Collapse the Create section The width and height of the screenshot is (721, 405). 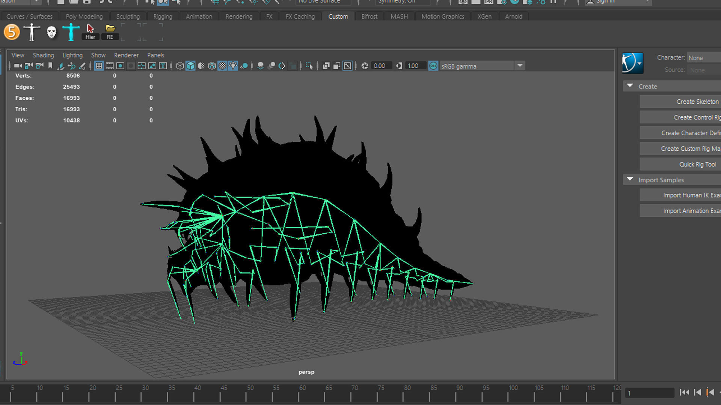[x=630, y=86]
